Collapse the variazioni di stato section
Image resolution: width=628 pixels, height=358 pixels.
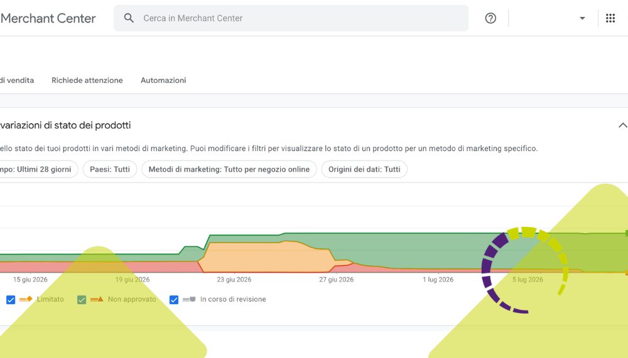tap(622, 125)
